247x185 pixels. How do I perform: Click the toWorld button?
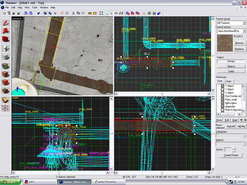(231, 126)
